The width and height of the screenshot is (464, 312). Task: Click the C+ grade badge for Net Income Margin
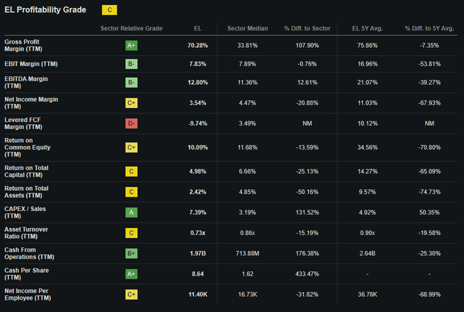(x=131, y=103)
